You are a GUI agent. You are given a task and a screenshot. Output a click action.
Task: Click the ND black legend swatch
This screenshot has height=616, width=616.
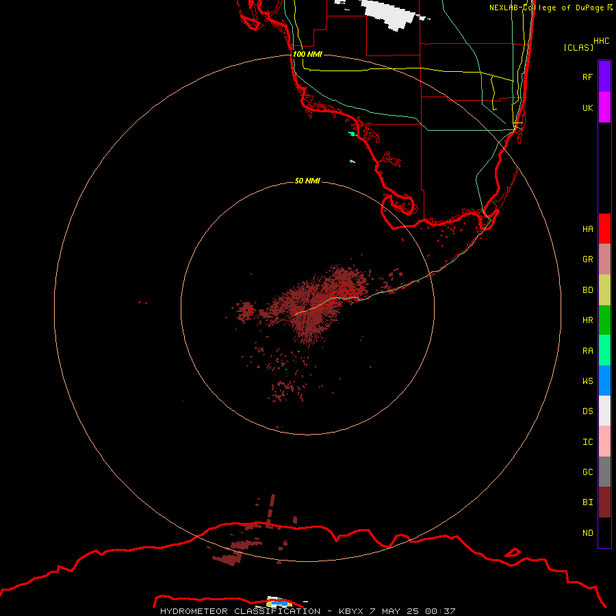coord(604,532)
